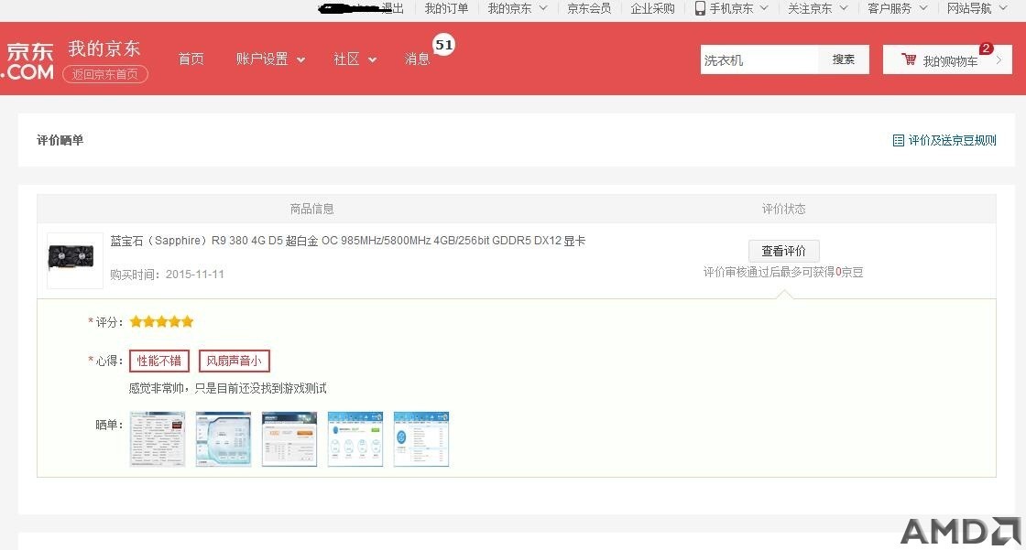Click the red cart count badge
The image size is (1026, 550).
point(986,49)
